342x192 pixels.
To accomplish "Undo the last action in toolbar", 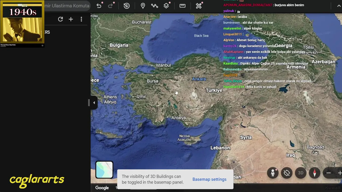I will tap(99, 6).
